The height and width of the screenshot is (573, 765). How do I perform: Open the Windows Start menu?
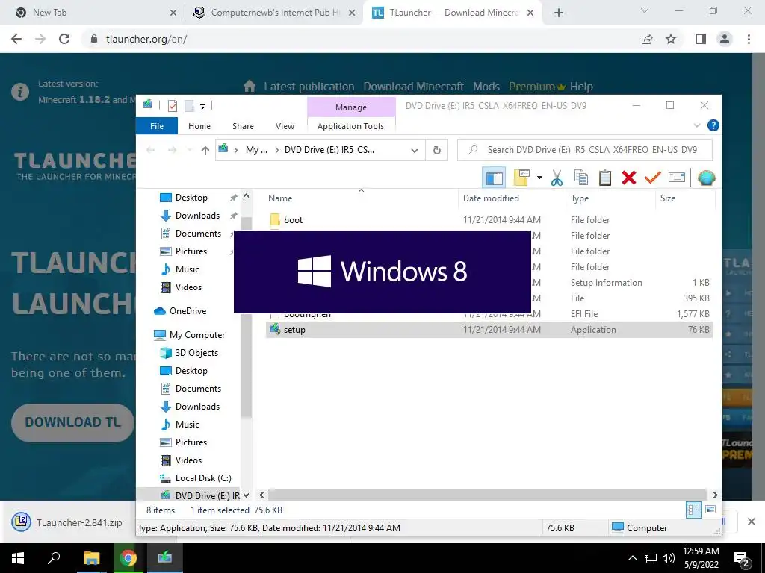coord(18,558)
